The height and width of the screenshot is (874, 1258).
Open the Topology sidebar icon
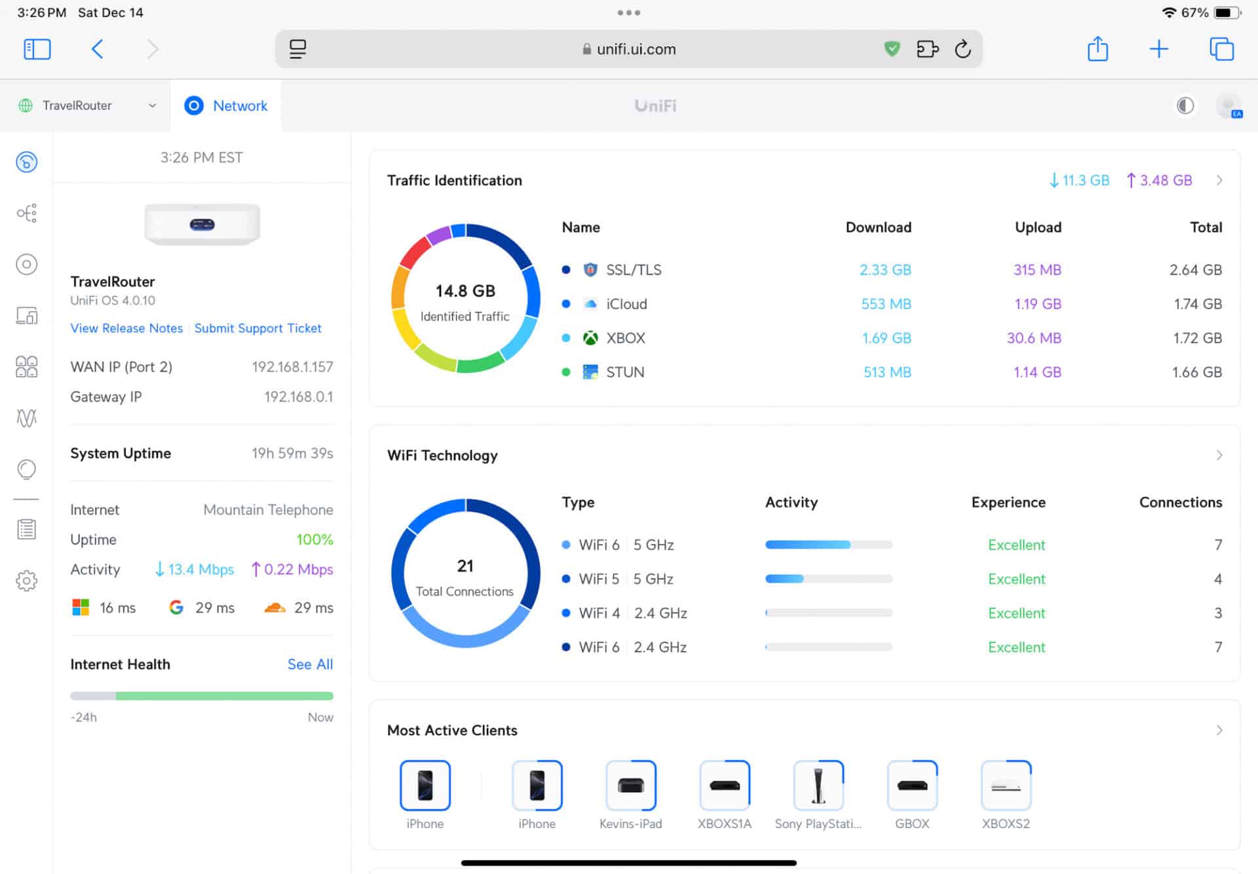tap(26, 213)
